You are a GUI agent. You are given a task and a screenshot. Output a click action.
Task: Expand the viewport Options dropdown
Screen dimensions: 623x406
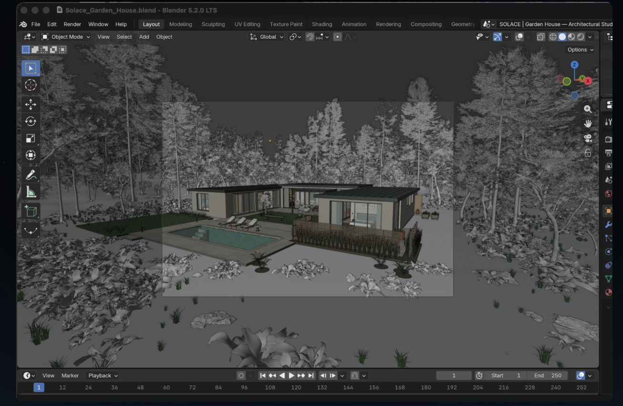pyautogui.click(x=580, y=50)
